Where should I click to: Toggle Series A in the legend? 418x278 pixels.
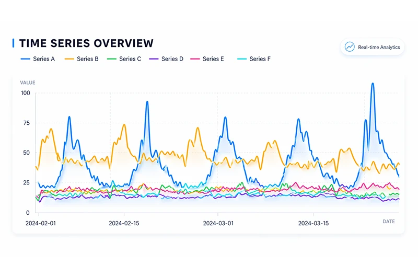38,59
